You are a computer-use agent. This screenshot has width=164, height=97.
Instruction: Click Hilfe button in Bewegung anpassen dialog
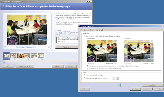tap(85, 89)
